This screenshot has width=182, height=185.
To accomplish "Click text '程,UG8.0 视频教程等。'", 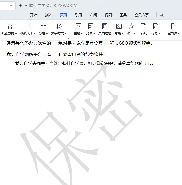I will coord(131,43).
